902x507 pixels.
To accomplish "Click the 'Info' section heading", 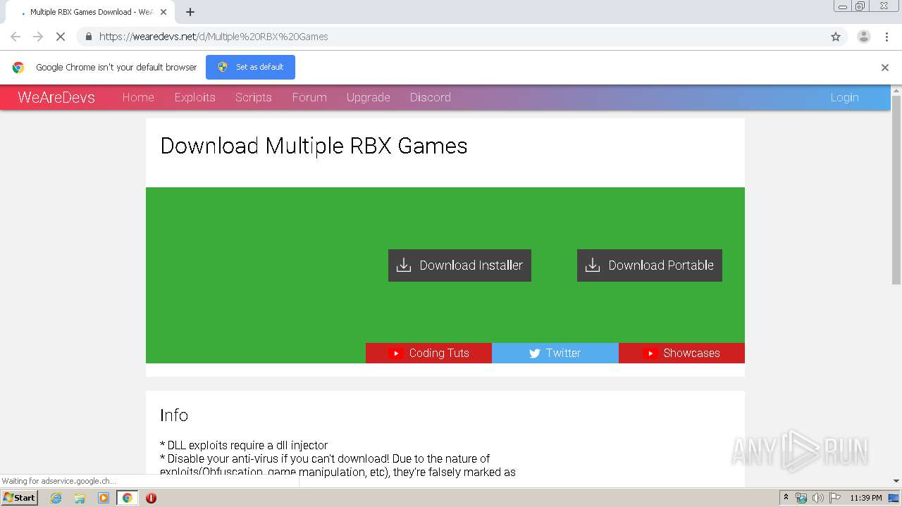I will pos(174,415).
